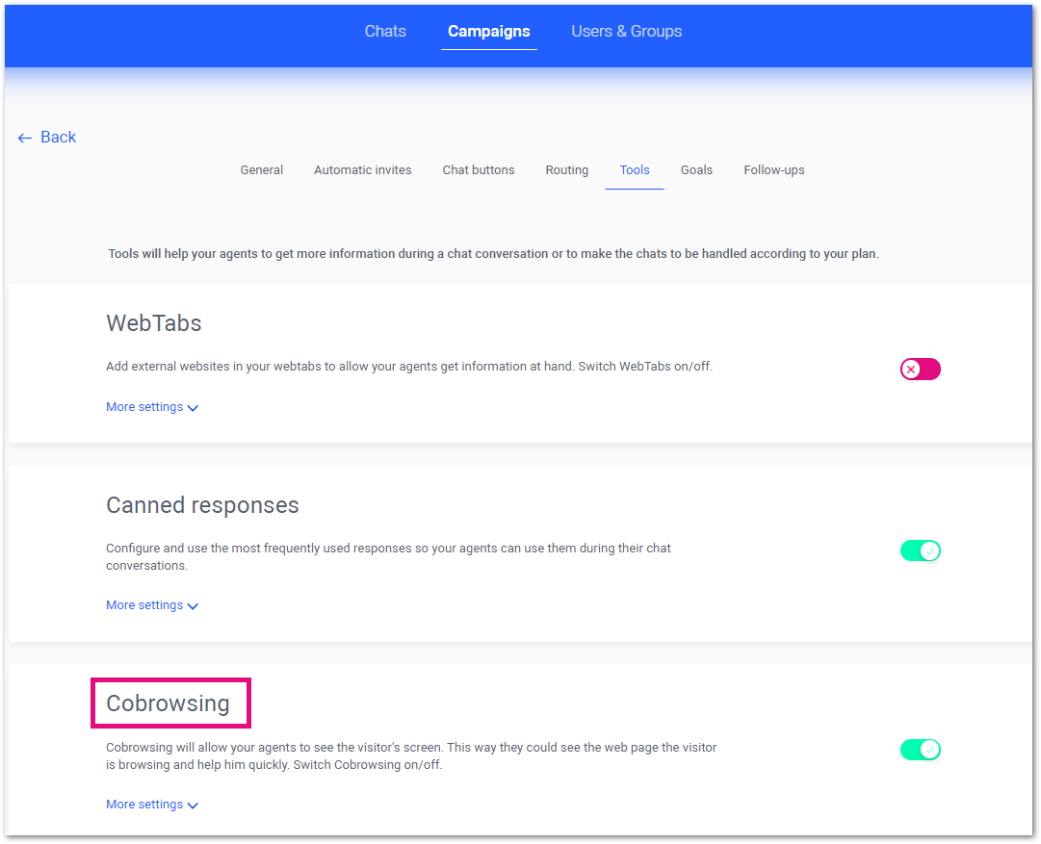Open the Routing tab

click(566, 170)
